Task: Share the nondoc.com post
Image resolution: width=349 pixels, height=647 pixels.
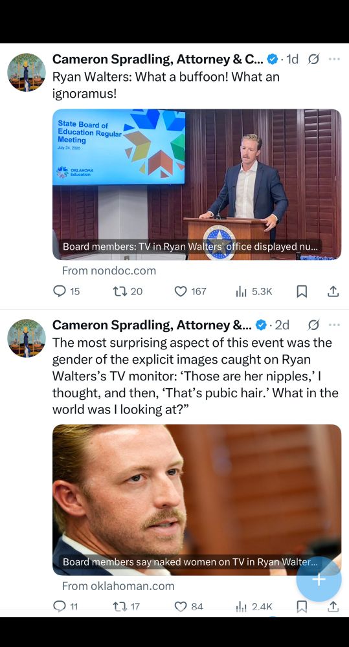Action: point(333,291)
